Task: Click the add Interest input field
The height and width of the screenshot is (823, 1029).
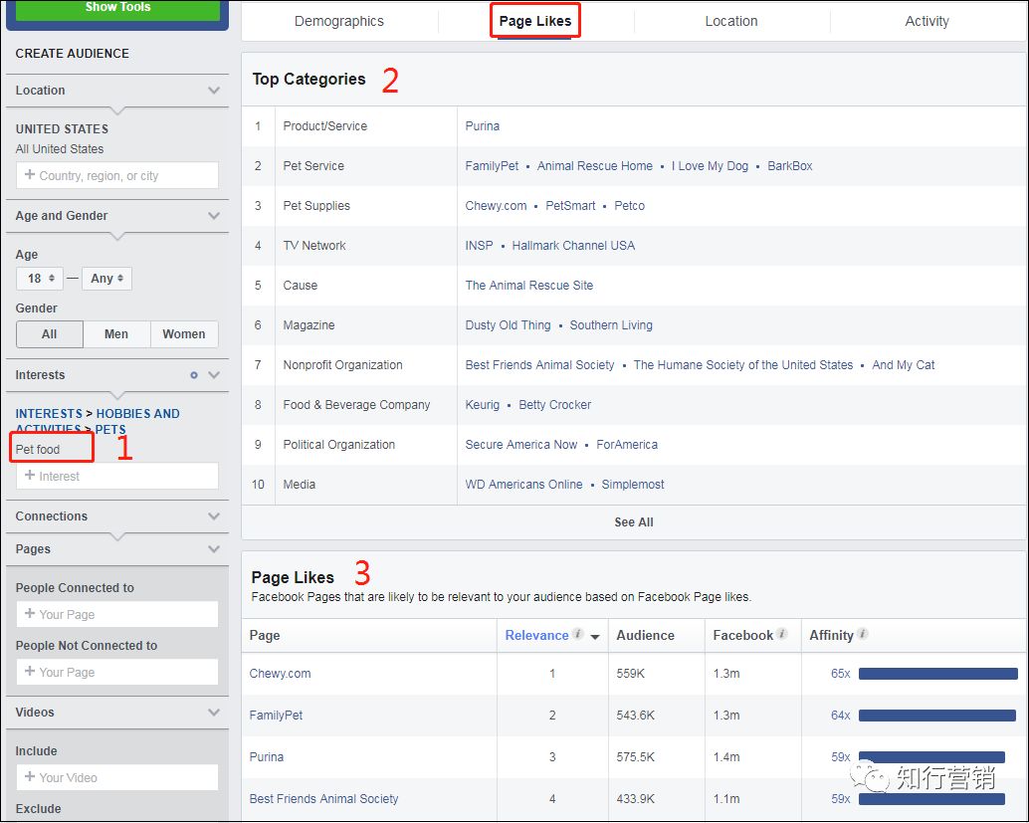Action: click(117, 477)
